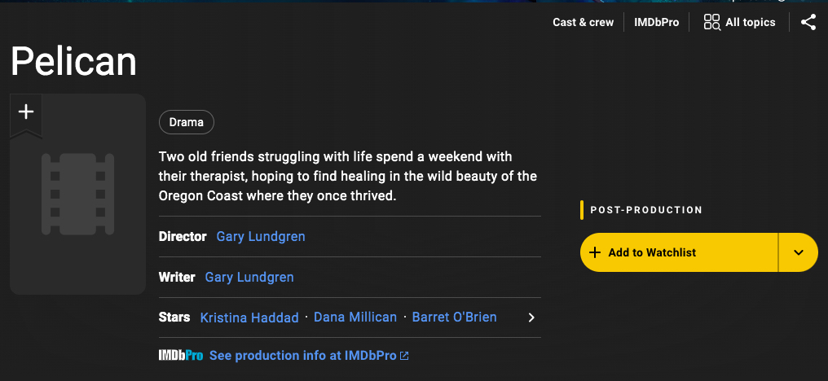Open Kristina Haddad's profile
This screenshot has width=828, height=381.
(249, 317)
